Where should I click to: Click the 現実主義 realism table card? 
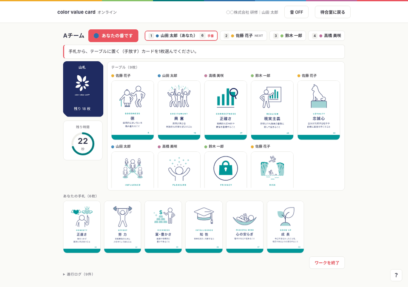tap(272, 110)
